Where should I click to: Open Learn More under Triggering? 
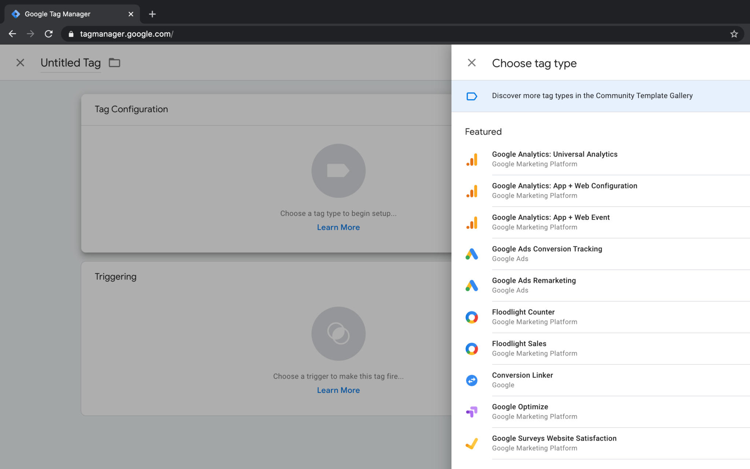pos(338,390)
